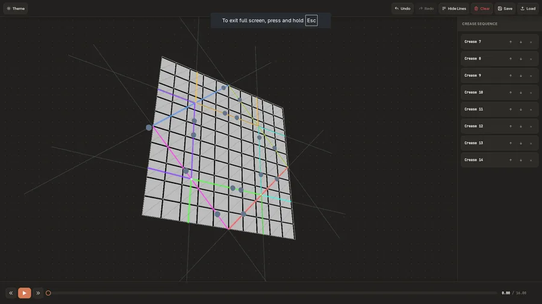Select the Crease 14 label
The height and width of the screenshot is (304, 542).
pos(473,160)
